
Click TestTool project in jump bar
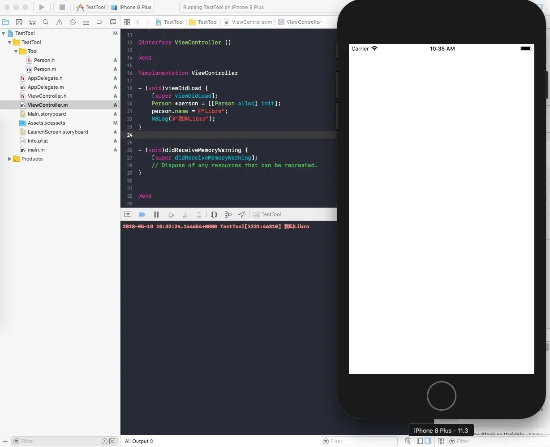[x=170, y=22]
